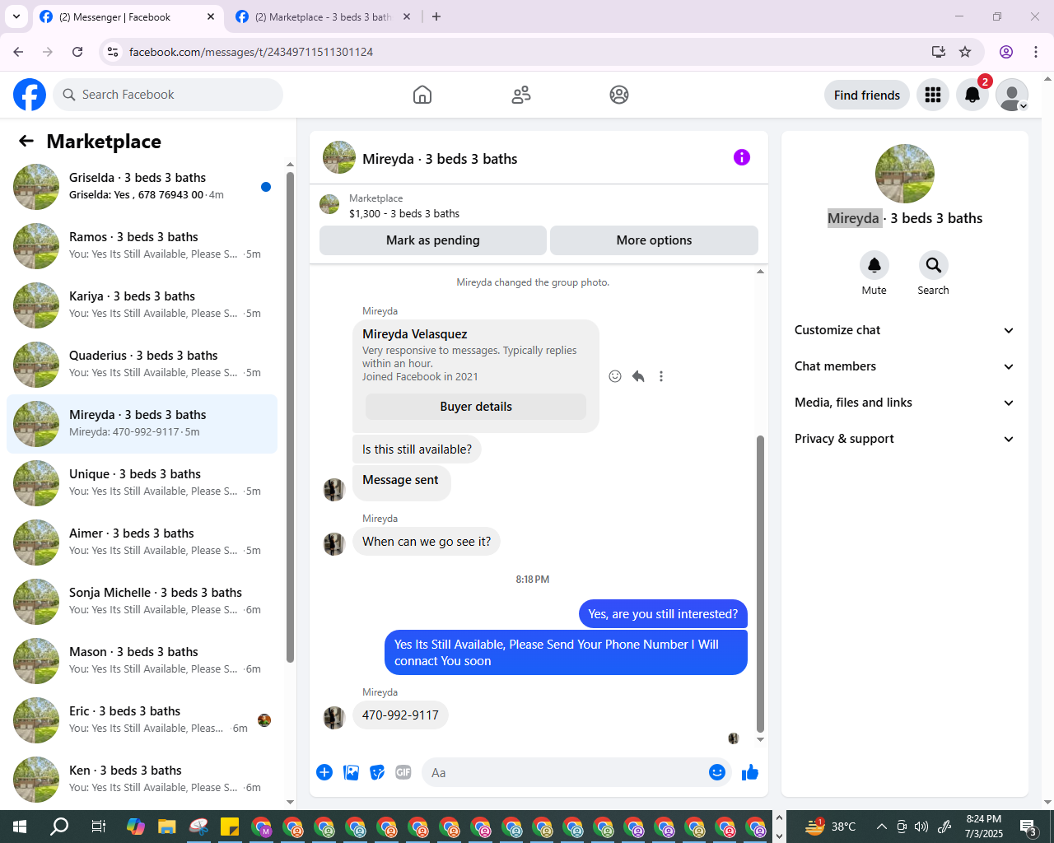
Task: Open Griselda conversation
Action: tap(142, 187)
